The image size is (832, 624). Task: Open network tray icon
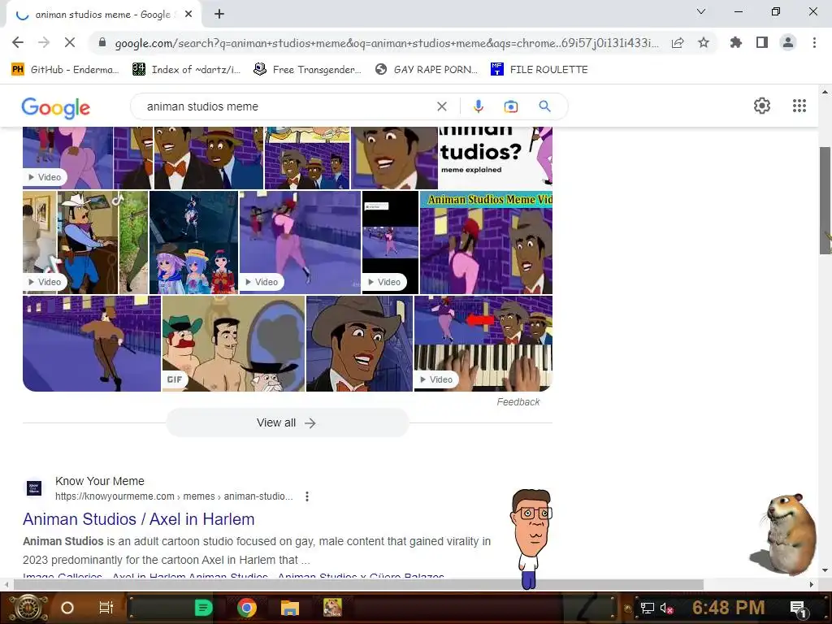coord(647,608)
